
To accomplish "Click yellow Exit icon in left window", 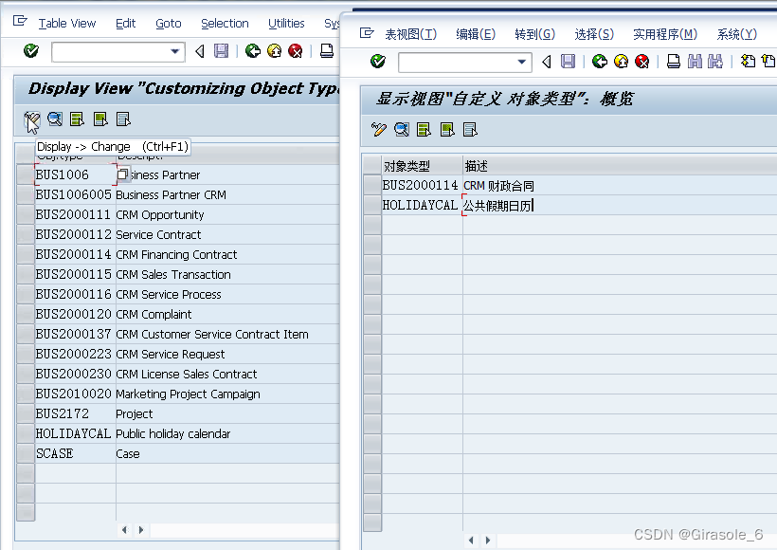I will pyautogui.click(x=274, y=50).
